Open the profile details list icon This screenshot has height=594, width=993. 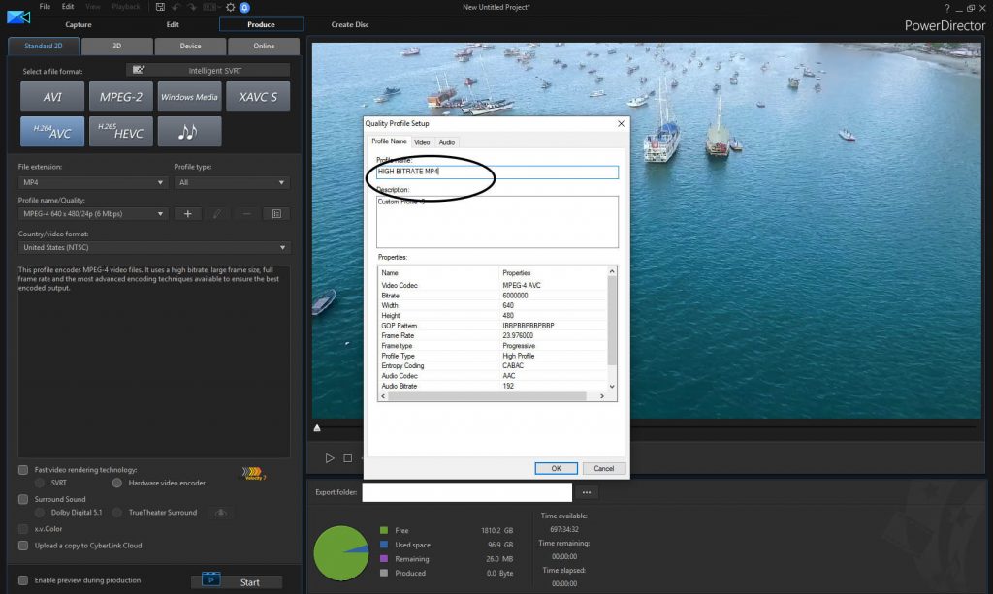coord(276,214)
